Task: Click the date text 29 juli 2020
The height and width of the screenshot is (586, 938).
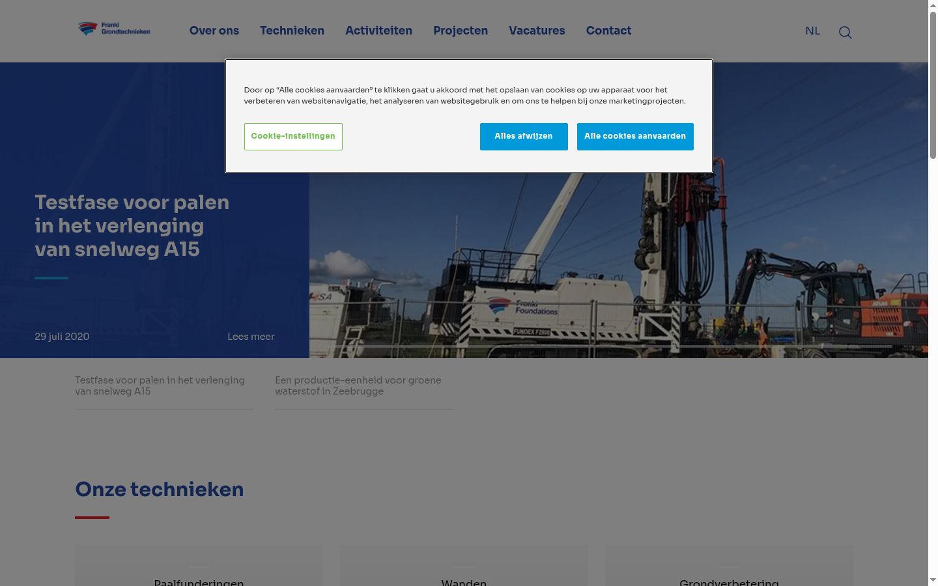Action: 62,337
